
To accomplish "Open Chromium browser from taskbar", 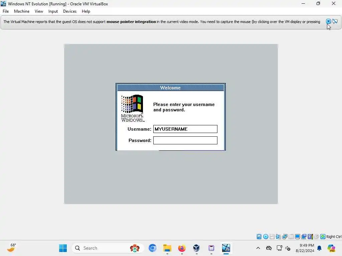I will click(152, 248).
